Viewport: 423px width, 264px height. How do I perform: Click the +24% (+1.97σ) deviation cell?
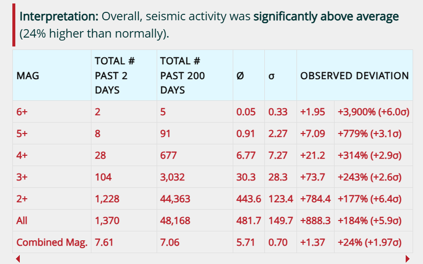369,242
